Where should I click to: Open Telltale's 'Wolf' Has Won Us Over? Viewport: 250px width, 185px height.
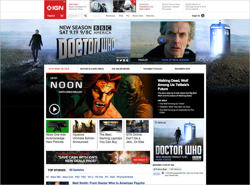click(175, 107)
